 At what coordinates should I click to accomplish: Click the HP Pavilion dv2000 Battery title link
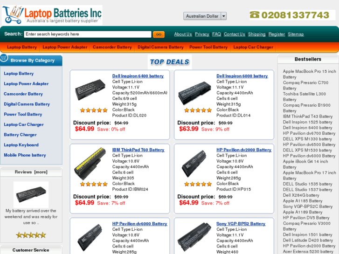pyautogui.click(x=244, y=150)
